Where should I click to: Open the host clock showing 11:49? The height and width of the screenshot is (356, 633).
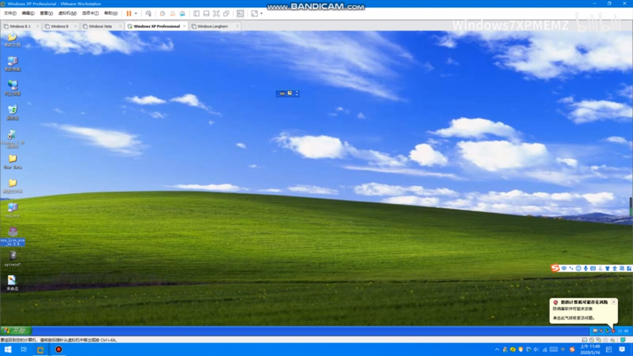(590, 349)
